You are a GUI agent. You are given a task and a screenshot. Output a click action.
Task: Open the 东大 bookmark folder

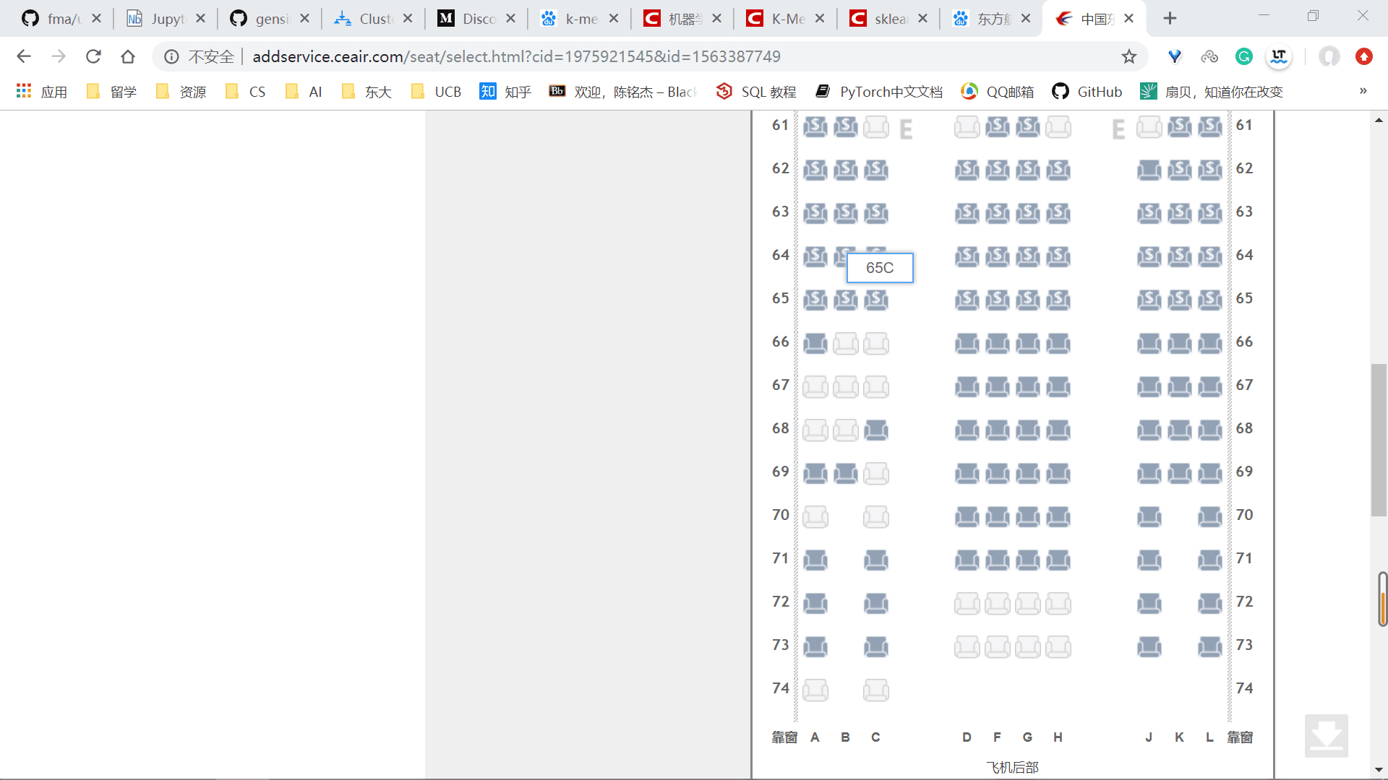tap(367, 92)
